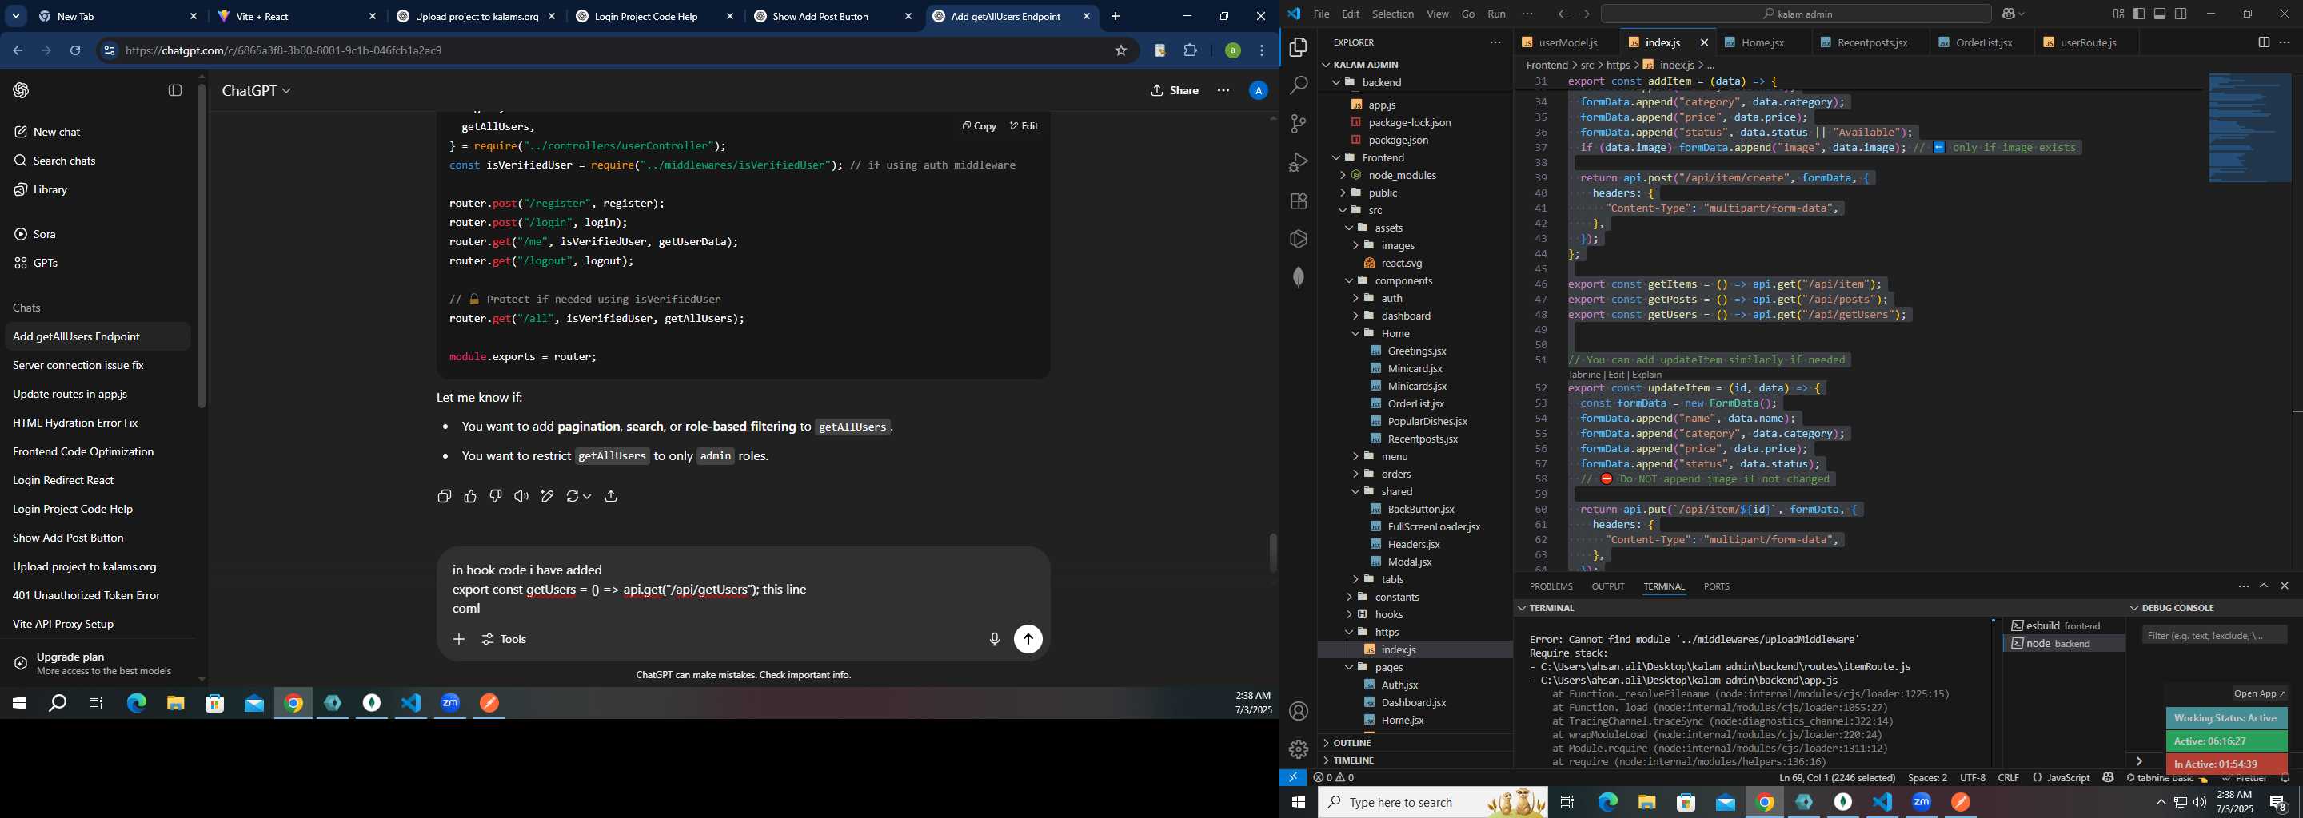The height and width of the screenshot is (818, 2303).
Task: Open ChatGPT model selector dropdown
Action: [x=257, y=91]
